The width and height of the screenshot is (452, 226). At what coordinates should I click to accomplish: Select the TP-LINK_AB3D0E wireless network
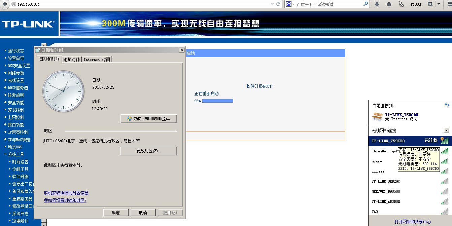pos(410,201)
